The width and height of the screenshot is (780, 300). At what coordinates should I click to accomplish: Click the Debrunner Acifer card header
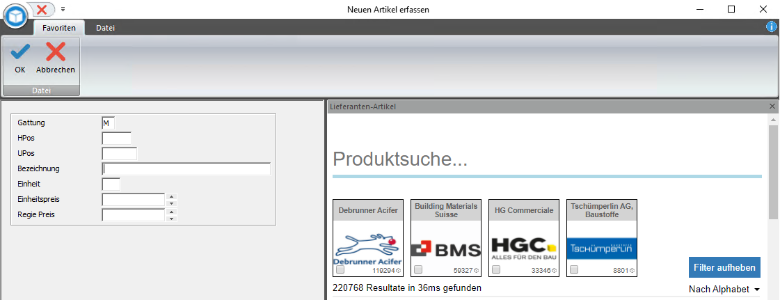[368, 210]
